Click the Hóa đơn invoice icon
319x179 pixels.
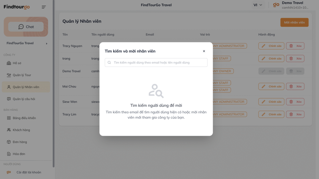[9, 154]
